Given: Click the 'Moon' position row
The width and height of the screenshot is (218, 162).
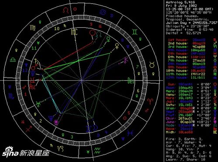Looking at the screenshot, I should 191,88.
